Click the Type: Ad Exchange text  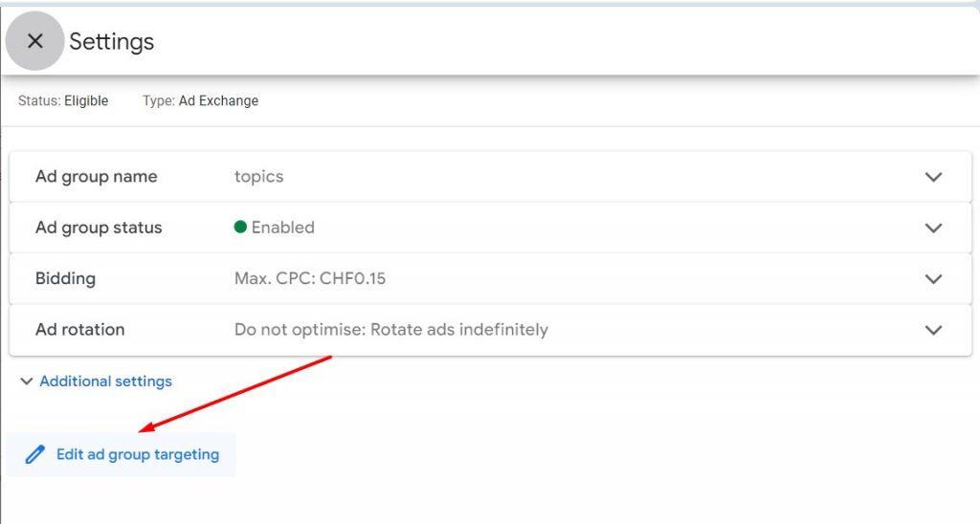[x=200, y=100]
